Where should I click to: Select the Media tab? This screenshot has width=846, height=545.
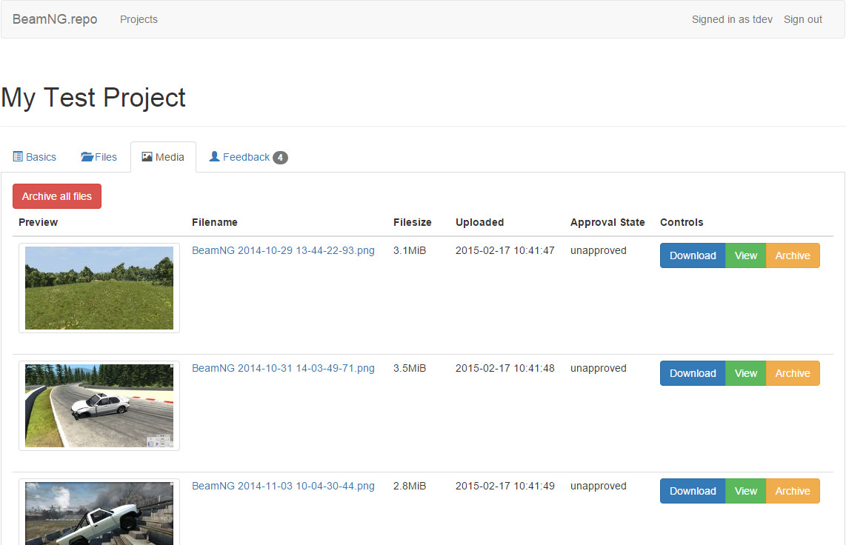pos(163,157)
